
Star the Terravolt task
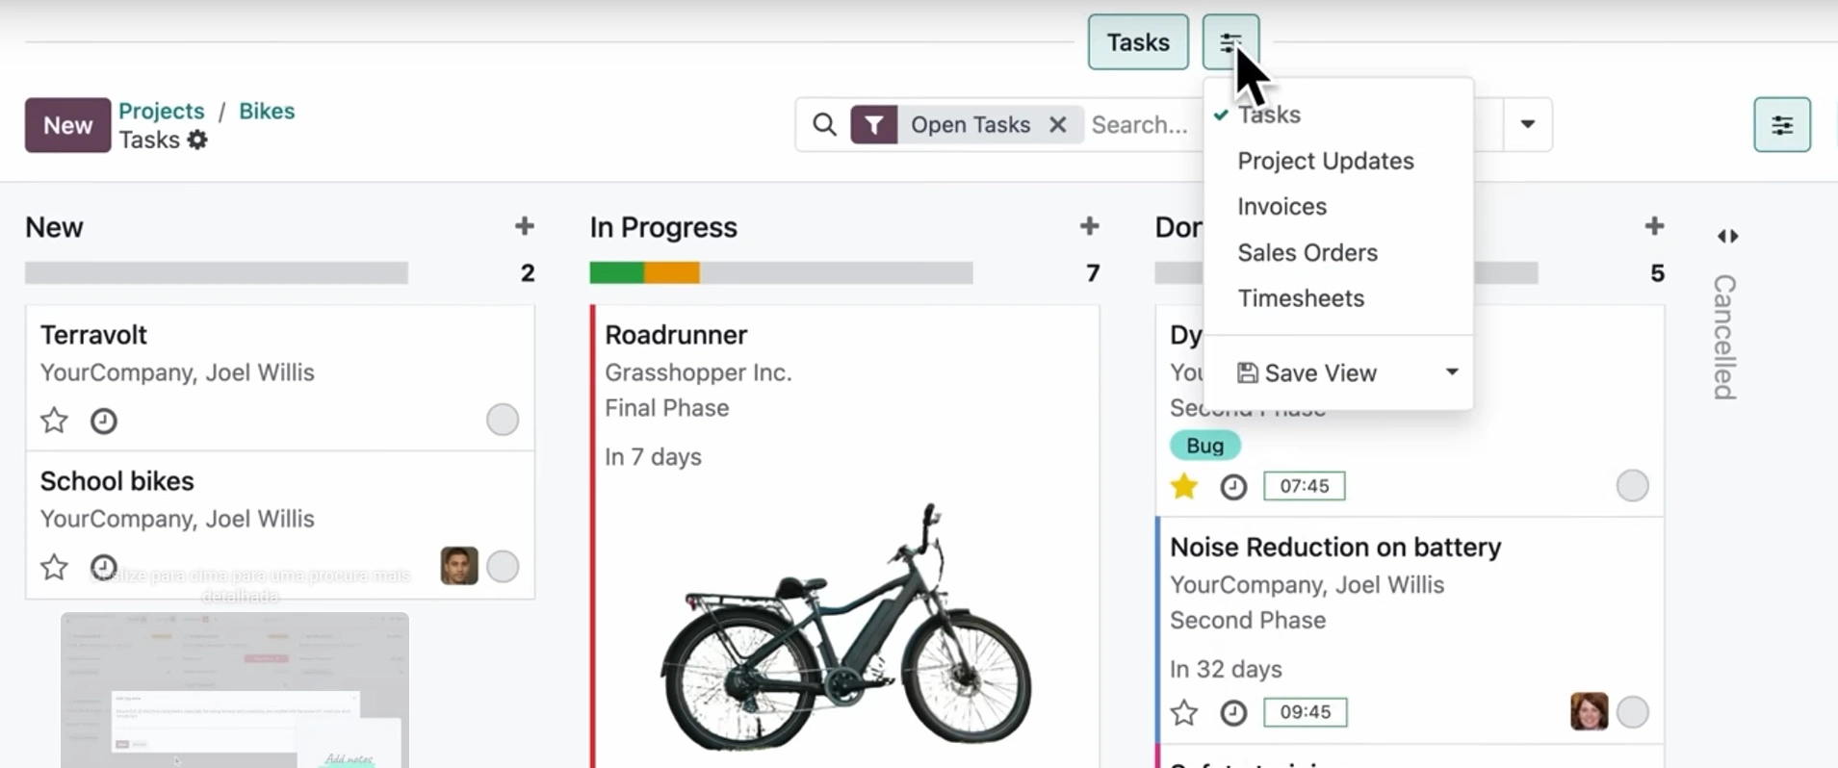55,421
